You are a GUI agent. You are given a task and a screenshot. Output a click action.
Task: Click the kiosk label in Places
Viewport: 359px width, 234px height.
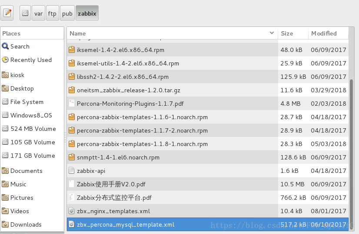click(17, 75)
